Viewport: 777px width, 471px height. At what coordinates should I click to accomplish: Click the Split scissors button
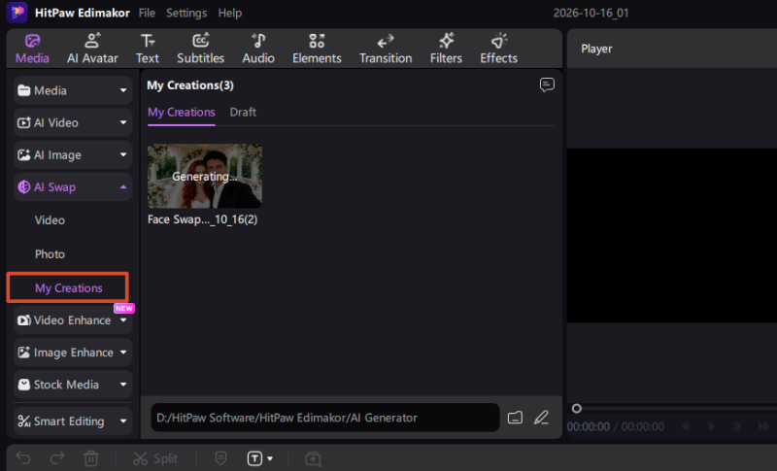pyautogui.click(x=155, y=458)
